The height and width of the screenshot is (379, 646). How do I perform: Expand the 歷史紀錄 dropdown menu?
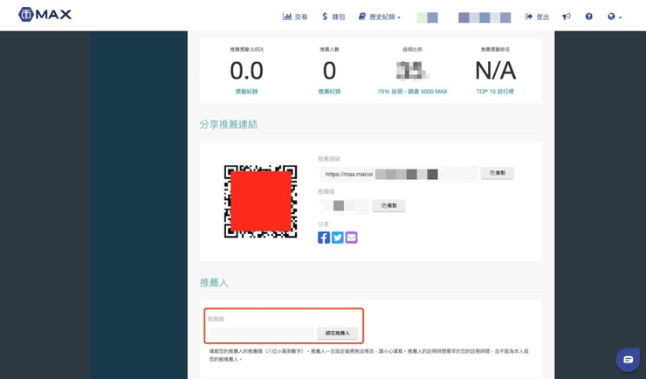pos(380,17)
